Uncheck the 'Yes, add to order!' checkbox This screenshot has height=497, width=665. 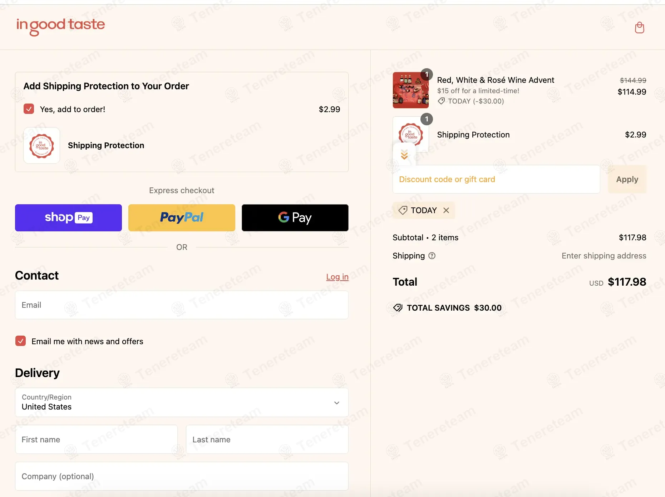pyautogui.click(x=29, y=109)
